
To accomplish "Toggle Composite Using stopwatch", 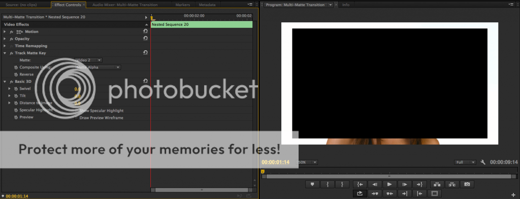I will tap(16, 68).
